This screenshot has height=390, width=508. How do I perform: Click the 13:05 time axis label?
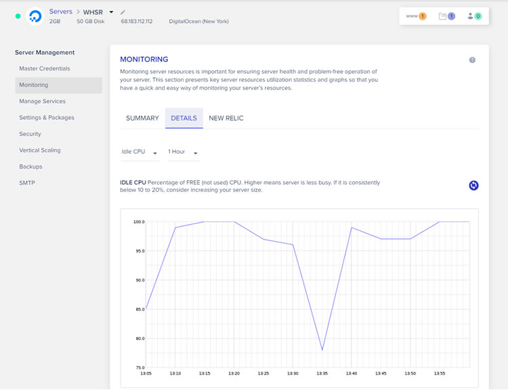pyautogui.click(x=146, y=374)
